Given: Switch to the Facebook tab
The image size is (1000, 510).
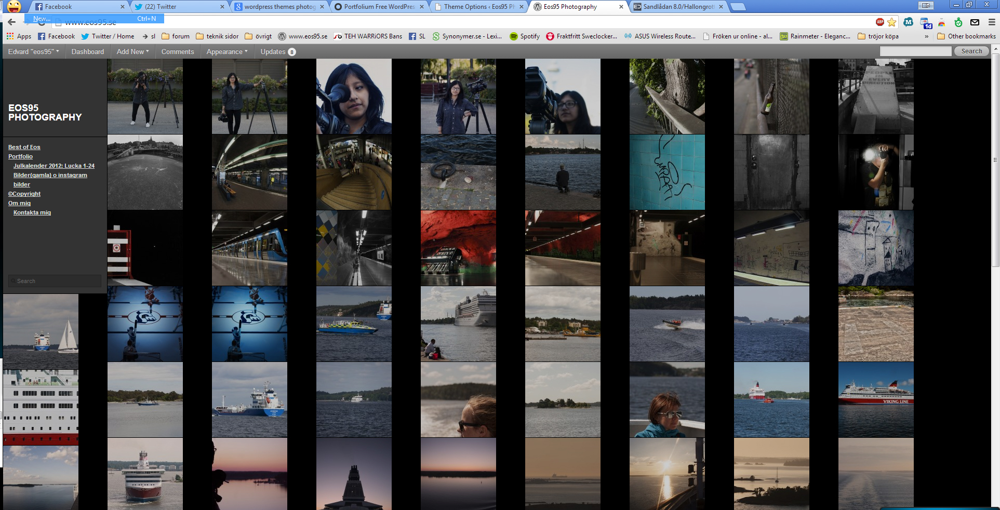Looking at the screenshot, I should (x=78, y=7).
